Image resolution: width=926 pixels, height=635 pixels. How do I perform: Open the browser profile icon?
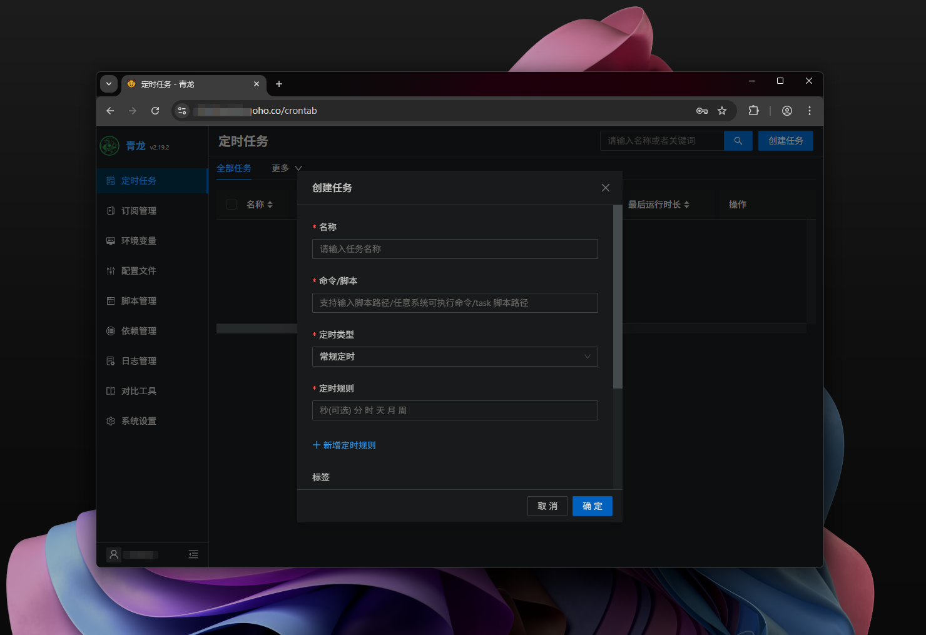(x=787, y=111)
